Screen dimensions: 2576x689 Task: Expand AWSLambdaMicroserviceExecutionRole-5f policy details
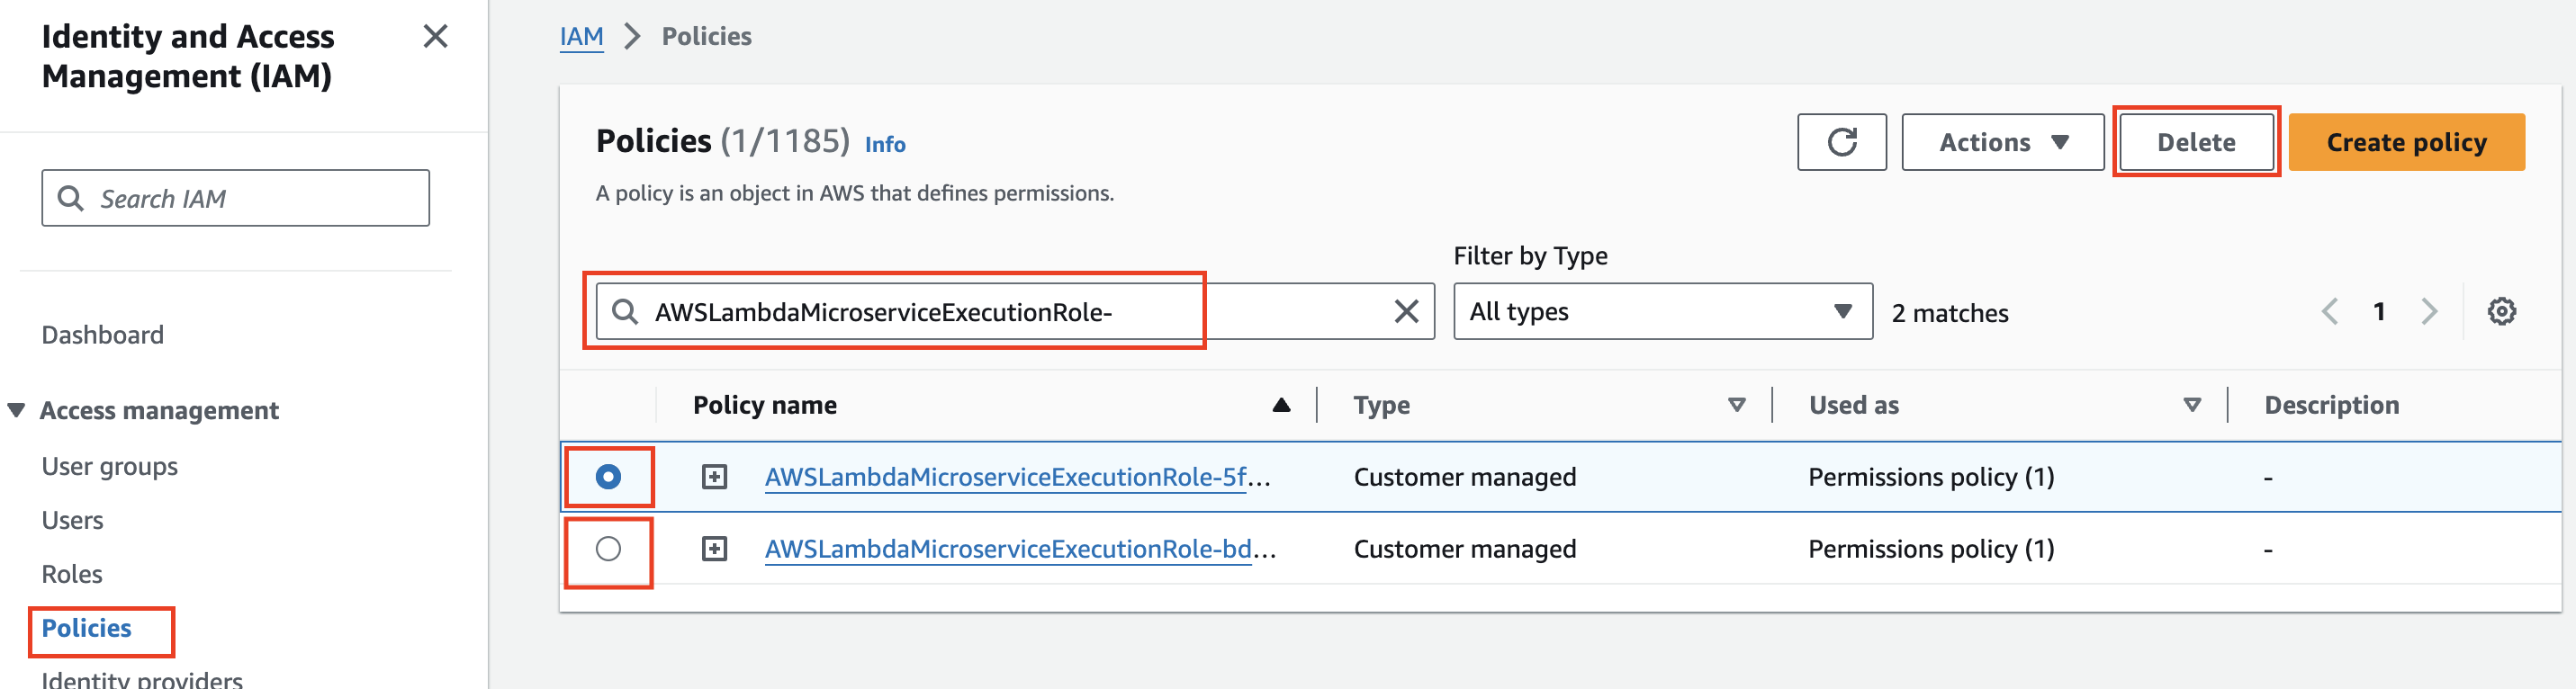(714, 477)
